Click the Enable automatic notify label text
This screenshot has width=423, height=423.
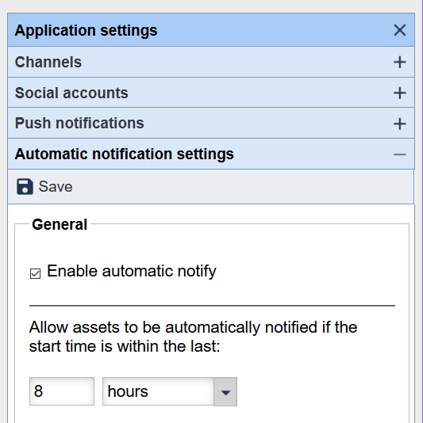[132, 271]
